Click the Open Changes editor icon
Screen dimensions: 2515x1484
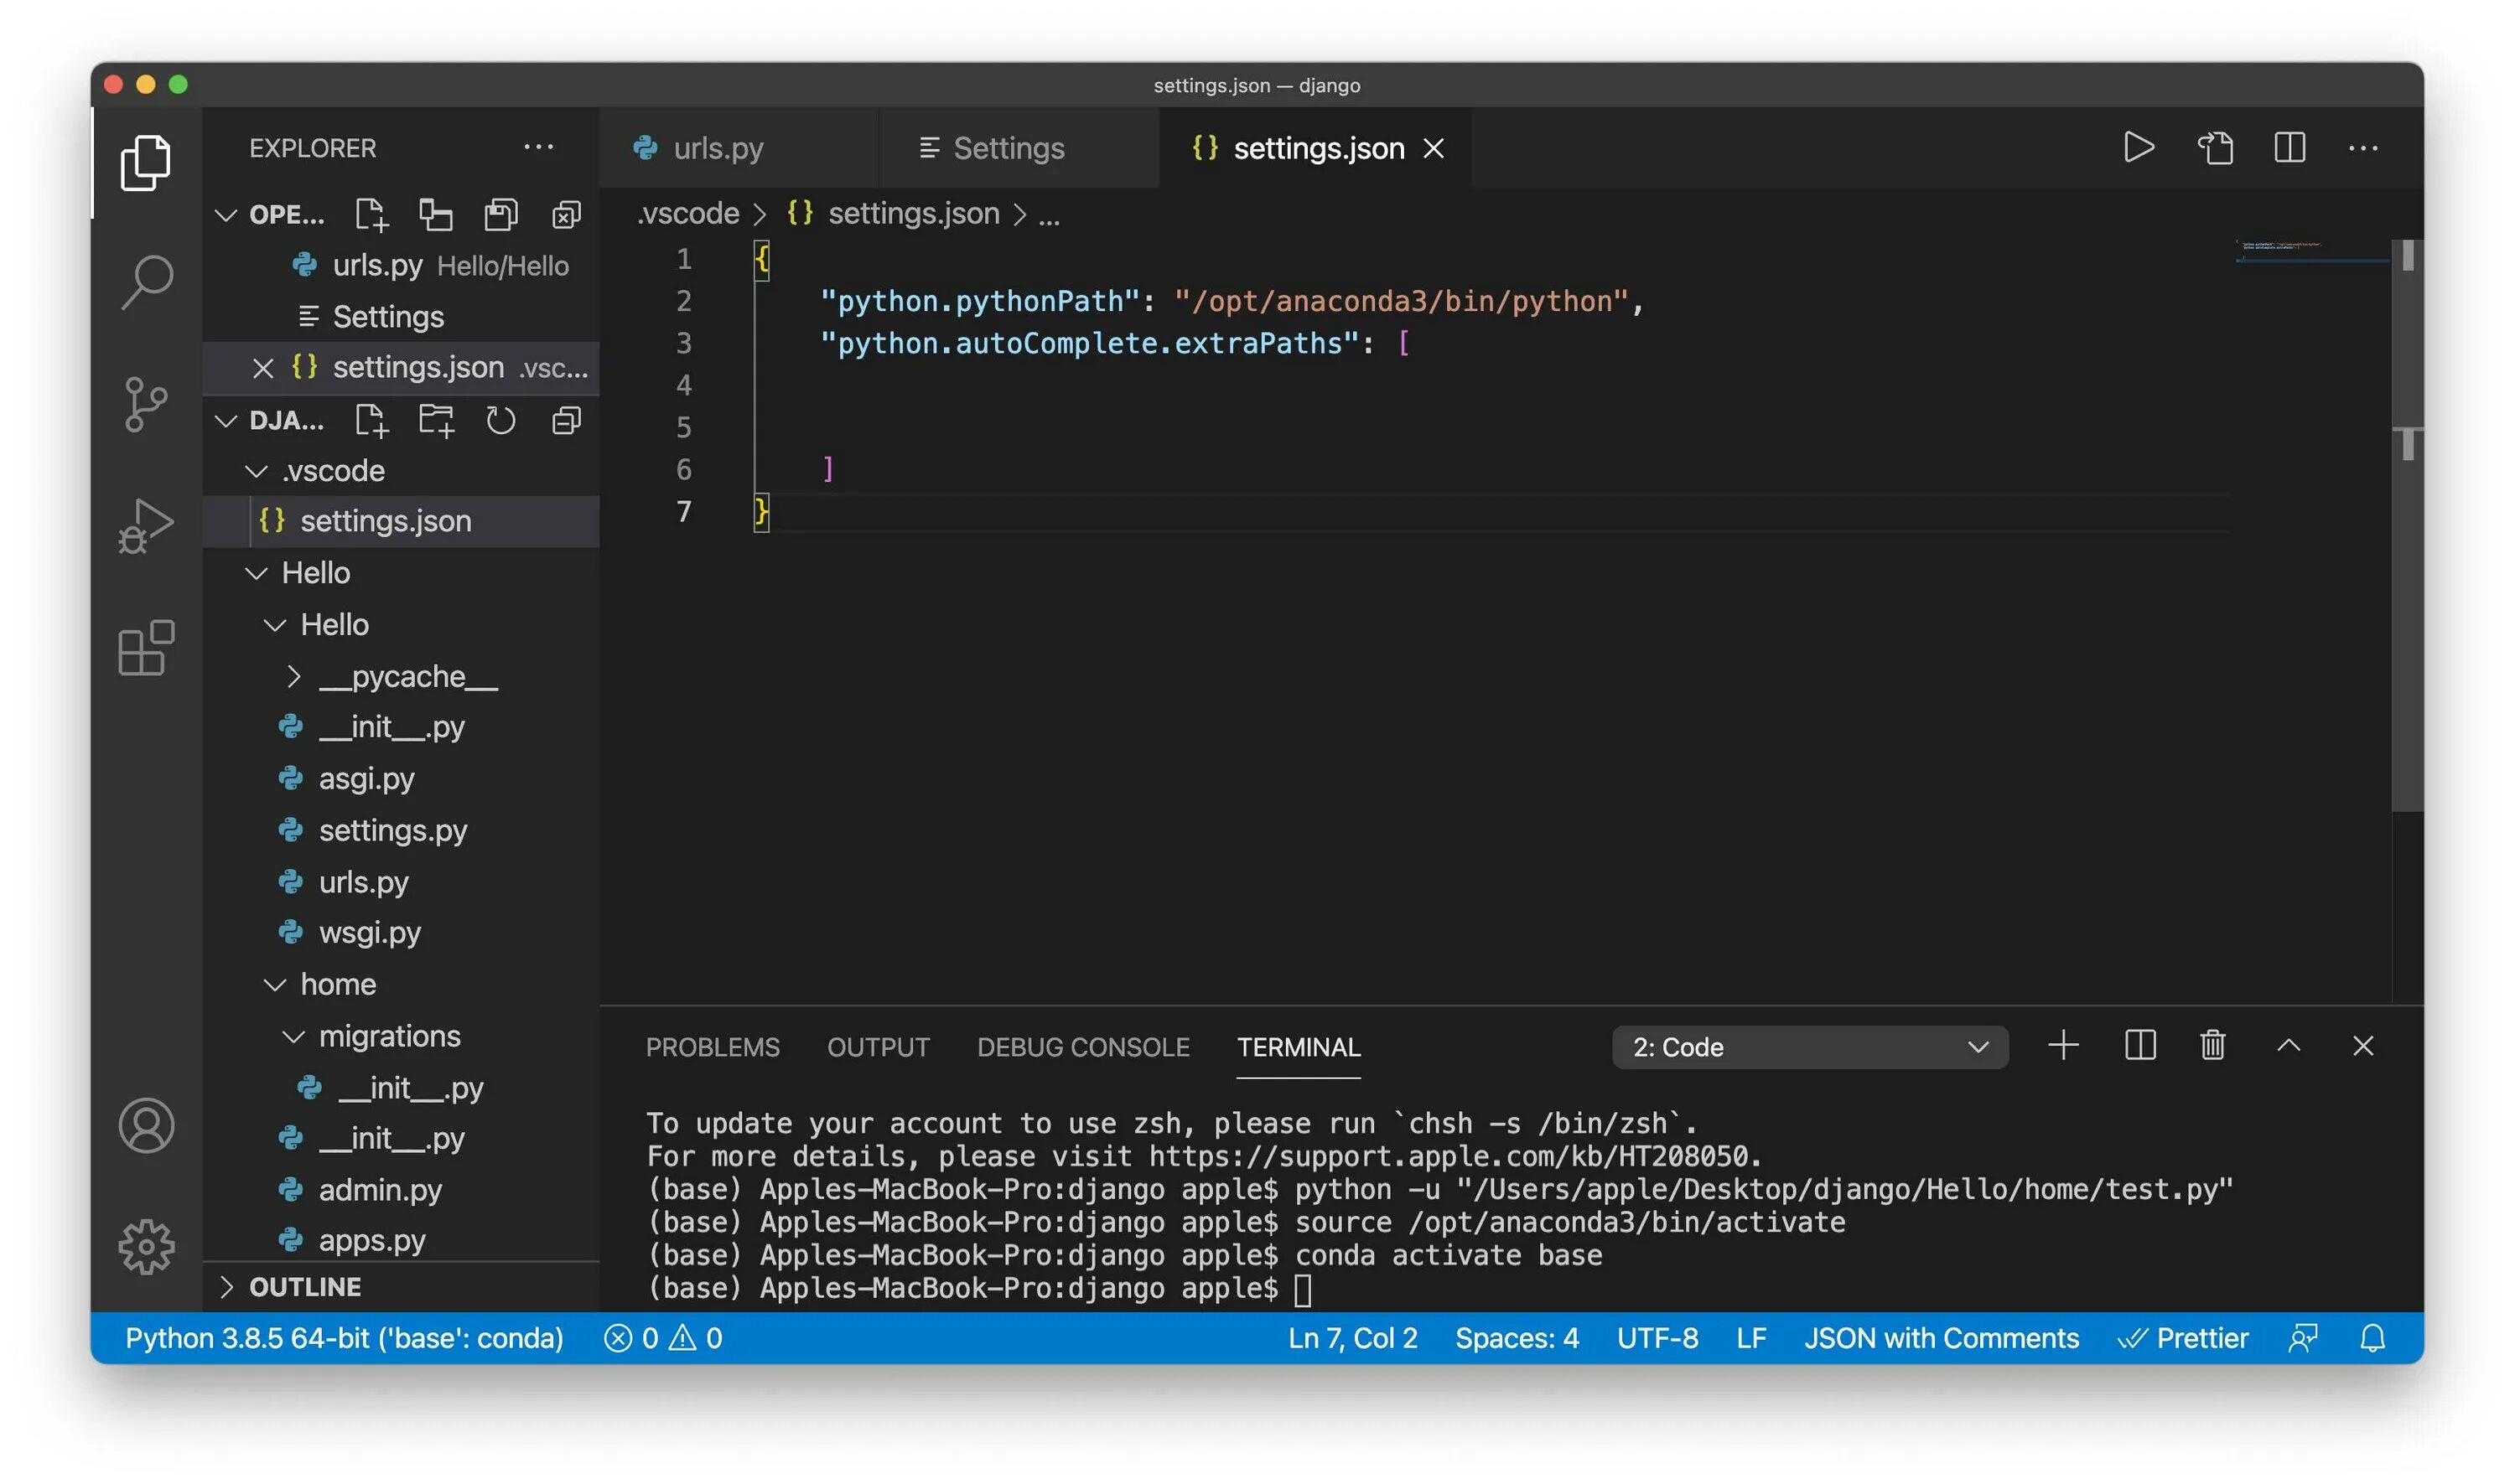(x=2215, y=148)
